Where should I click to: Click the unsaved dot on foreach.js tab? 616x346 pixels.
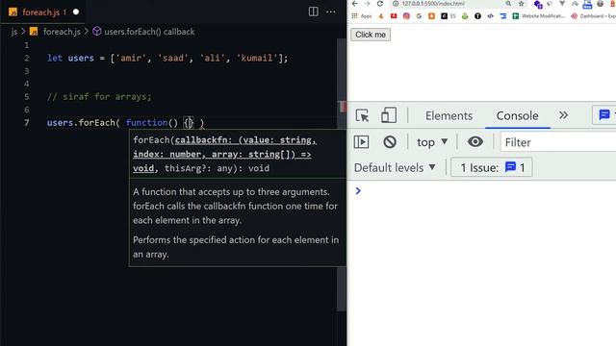pyautogui.click(x=76, y=12)
